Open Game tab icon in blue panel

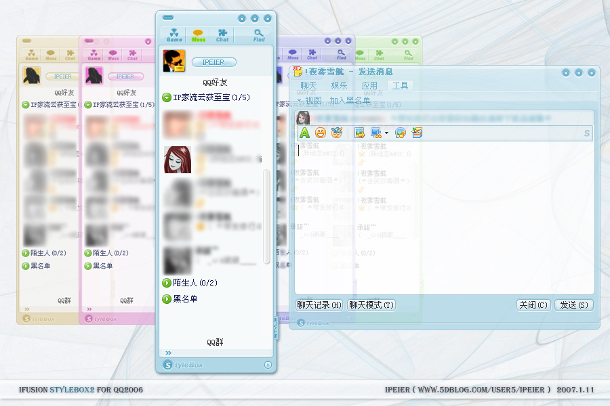tap(174, 35)
